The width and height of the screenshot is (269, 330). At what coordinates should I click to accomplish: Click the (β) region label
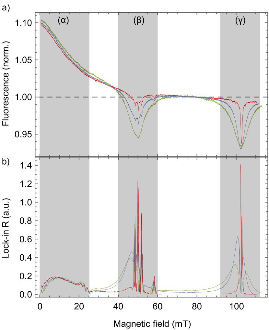pos(139,21)
